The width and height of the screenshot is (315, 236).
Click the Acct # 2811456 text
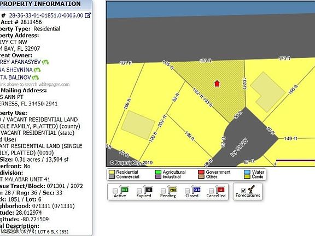pos(21,22)
